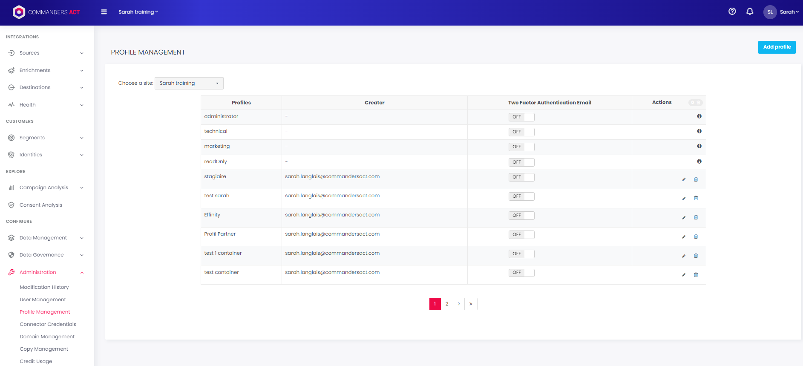Viewport: 803px width, 366px height.
Task: Open User Management in sidebar
Action: click(43, 300)
